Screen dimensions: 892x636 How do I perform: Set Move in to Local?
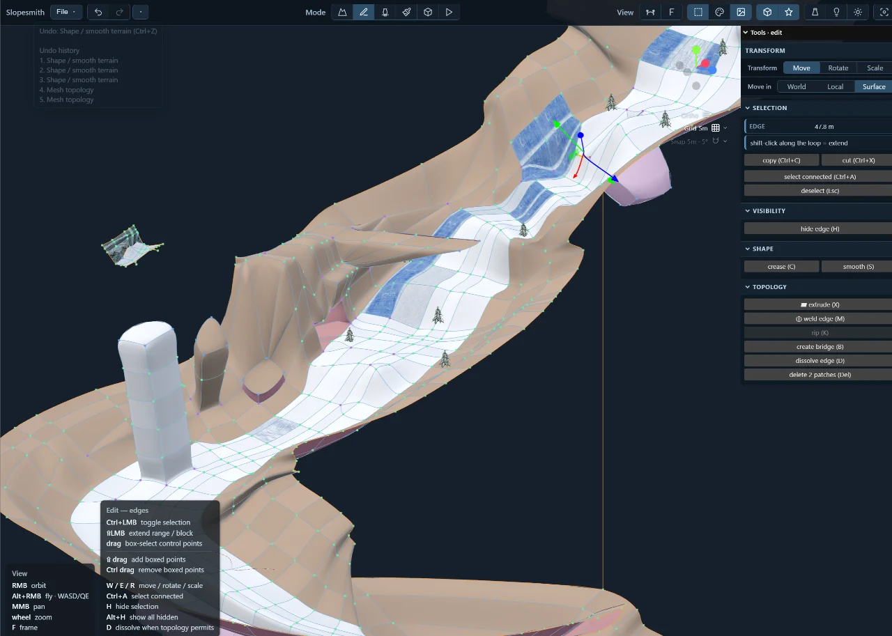(x=836, y=86)
